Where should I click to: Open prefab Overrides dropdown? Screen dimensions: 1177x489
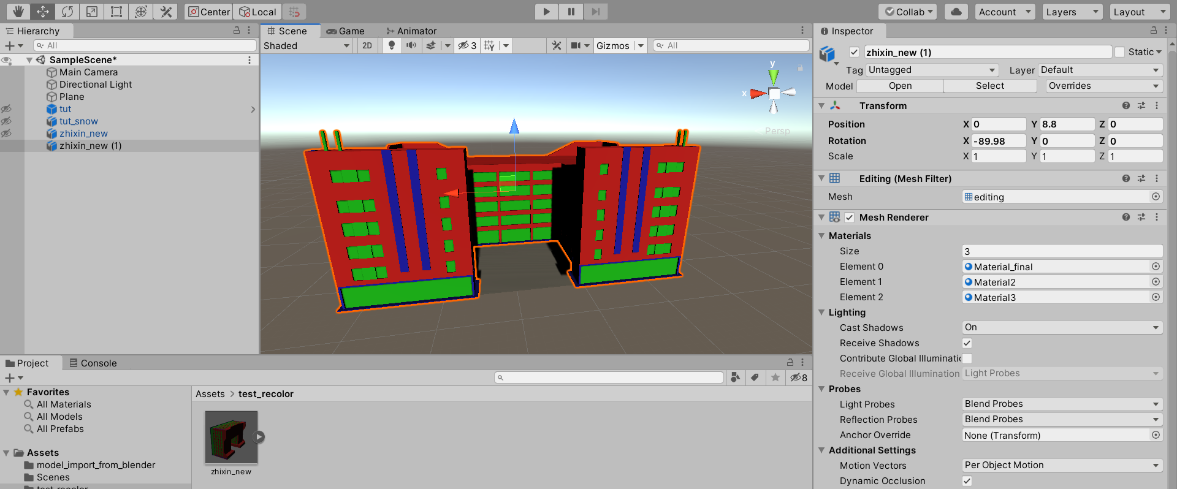(1104, 86)
